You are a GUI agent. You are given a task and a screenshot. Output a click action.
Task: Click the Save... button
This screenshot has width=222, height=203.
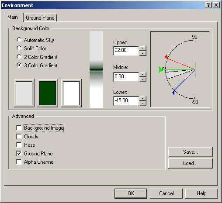pyautogui.click(x=191, y=152)
